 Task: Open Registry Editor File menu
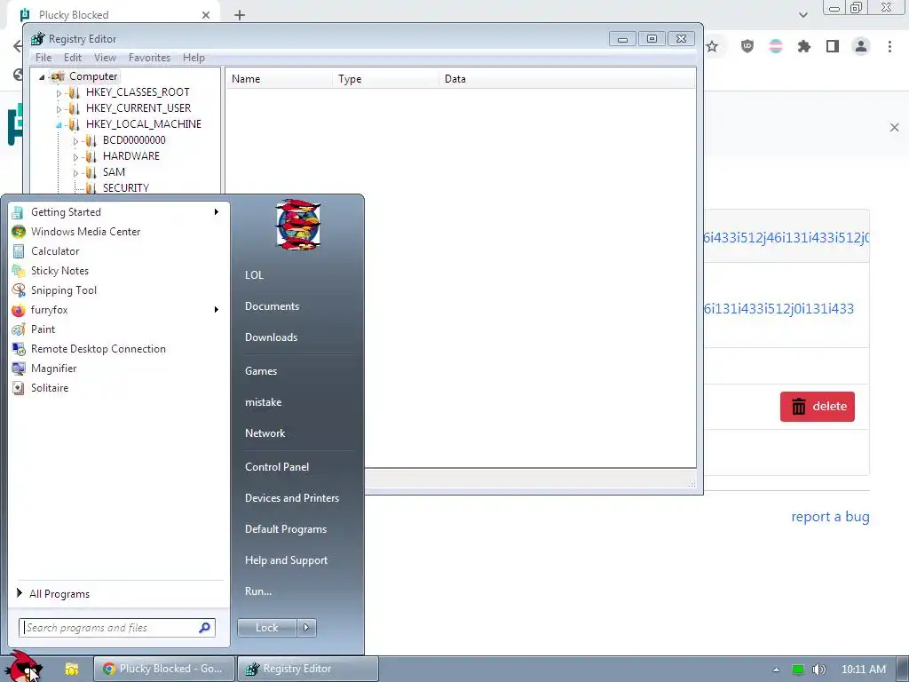[43, 58]
